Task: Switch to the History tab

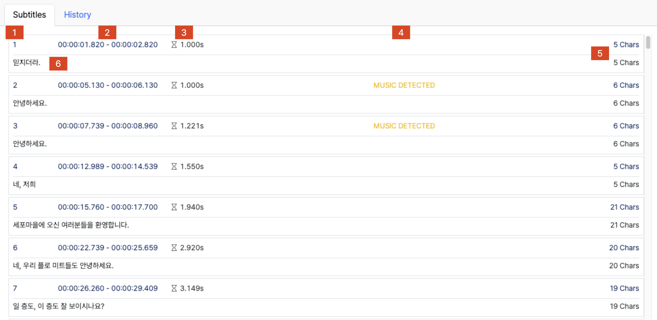Action: 77,15
